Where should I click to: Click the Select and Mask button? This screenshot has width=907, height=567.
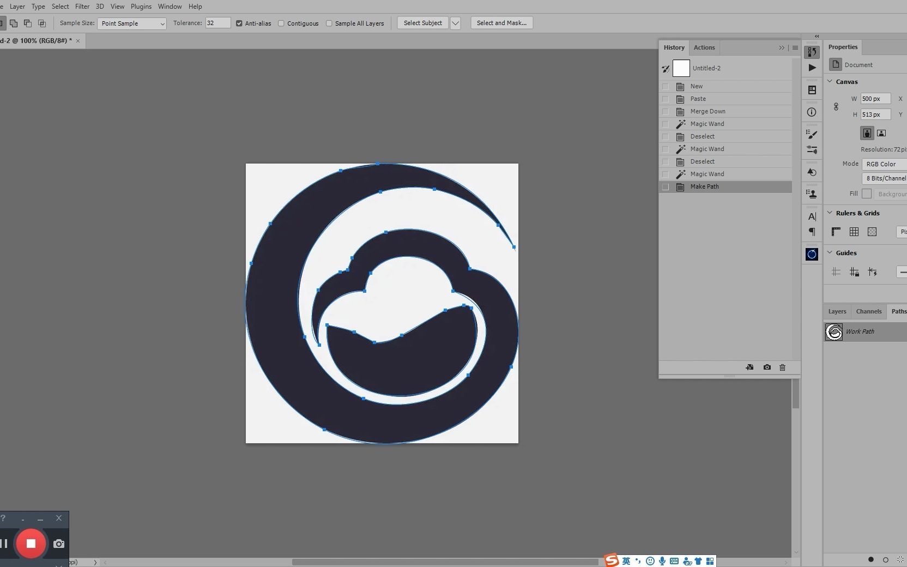tap(501, 23)
